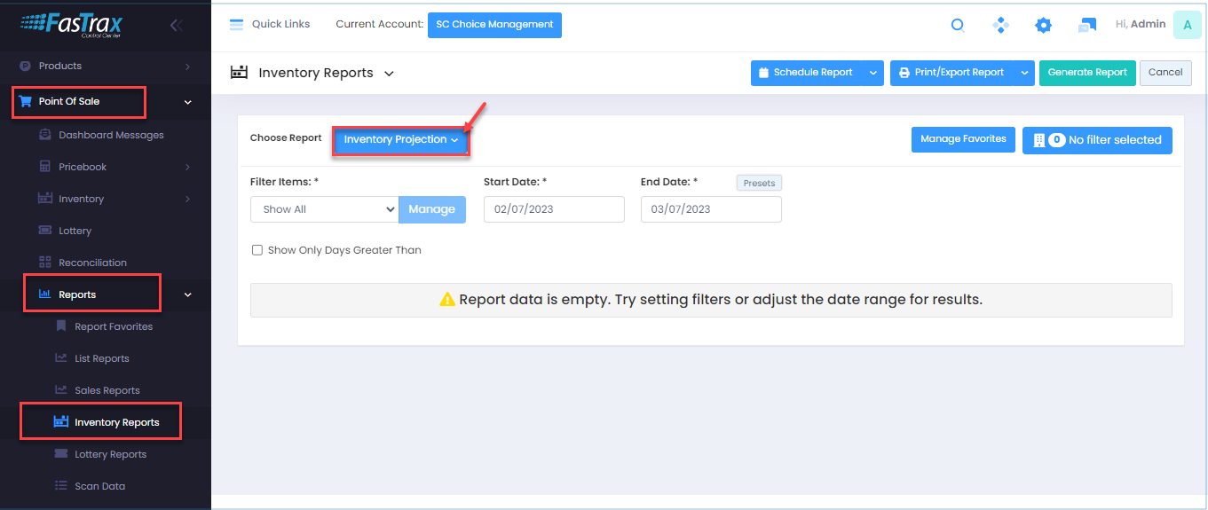Screen dimensions: 1208x510
Task: Open the chat messages icon
Action: [x=1086, y=26]
